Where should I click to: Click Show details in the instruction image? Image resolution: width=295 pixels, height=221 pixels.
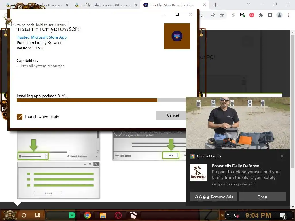(x=123, y=156)
